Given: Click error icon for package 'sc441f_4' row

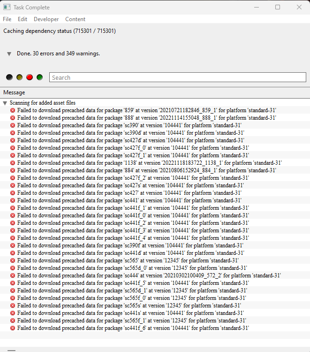Looking at the screenshot, I should (13, 238).
